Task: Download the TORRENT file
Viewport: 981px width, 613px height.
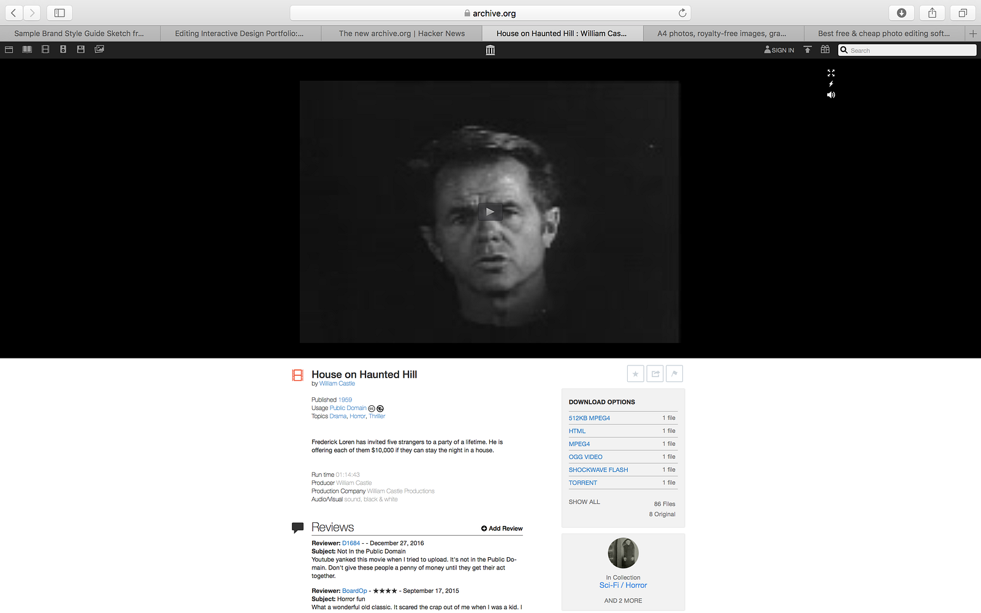Action: click(583, 482)
